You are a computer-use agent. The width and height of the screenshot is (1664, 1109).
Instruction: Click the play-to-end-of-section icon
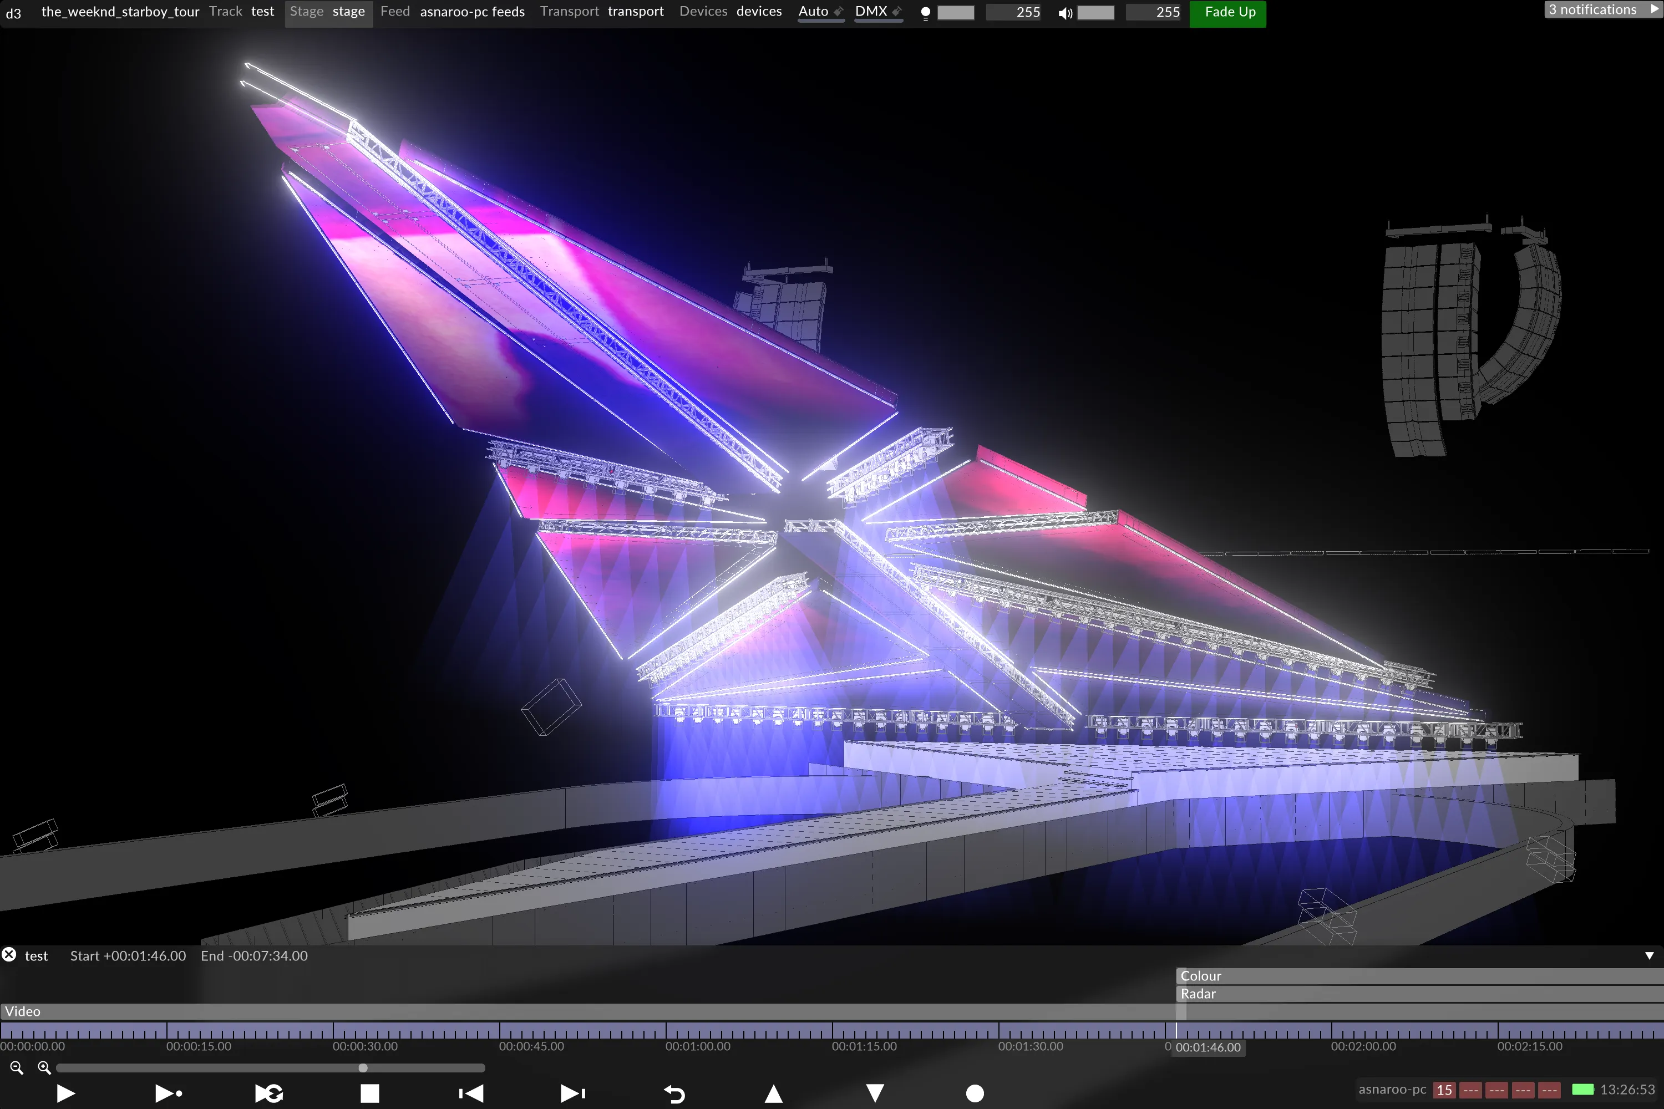(x=169, y=1093)
